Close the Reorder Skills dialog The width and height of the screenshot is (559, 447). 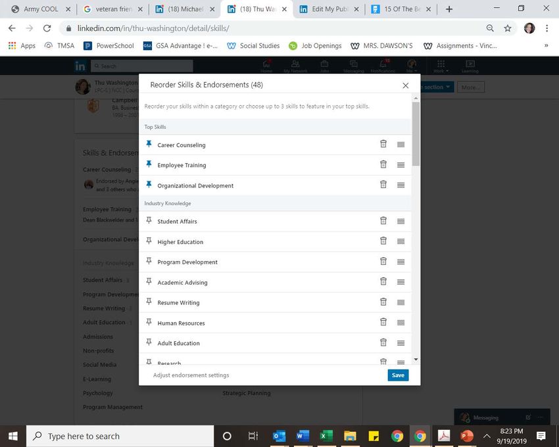pos(405,85)
